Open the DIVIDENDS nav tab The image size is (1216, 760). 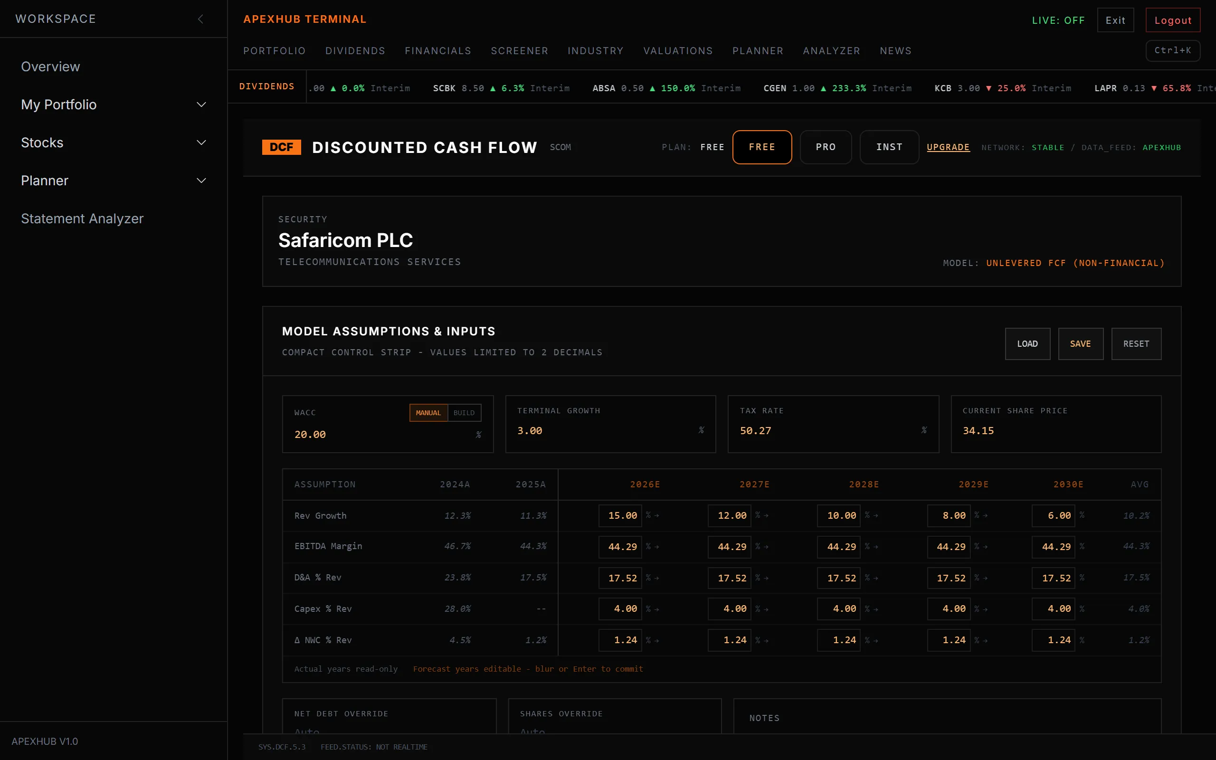(355, 51)
